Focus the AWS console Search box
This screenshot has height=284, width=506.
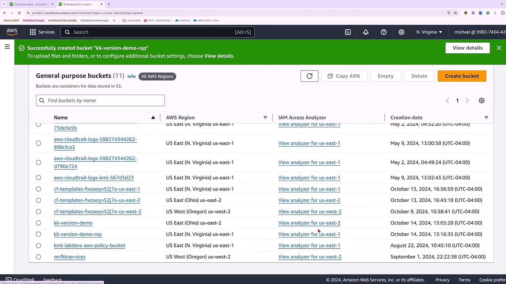click(x=158, y=32)
